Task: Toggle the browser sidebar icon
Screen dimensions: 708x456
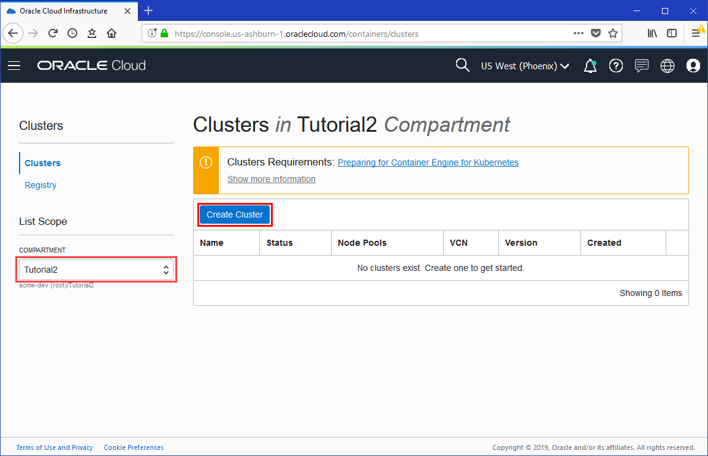Action: coord(672,34)
